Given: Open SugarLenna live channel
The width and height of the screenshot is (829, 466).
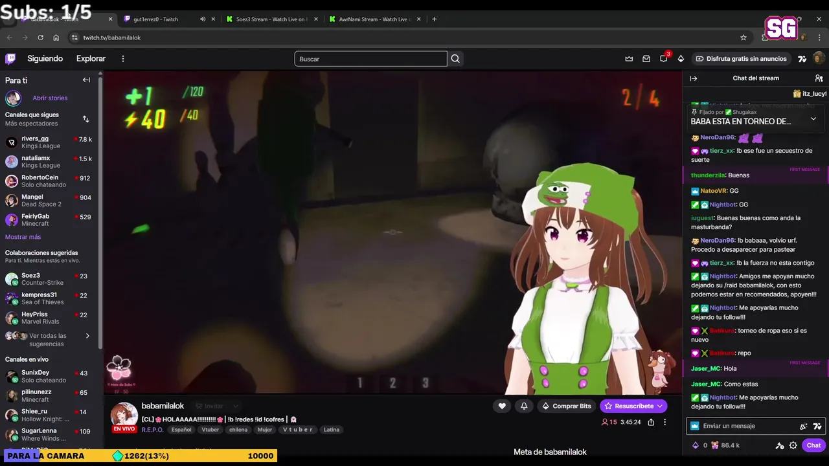Looking at the screenshot, I should (49, 435).
